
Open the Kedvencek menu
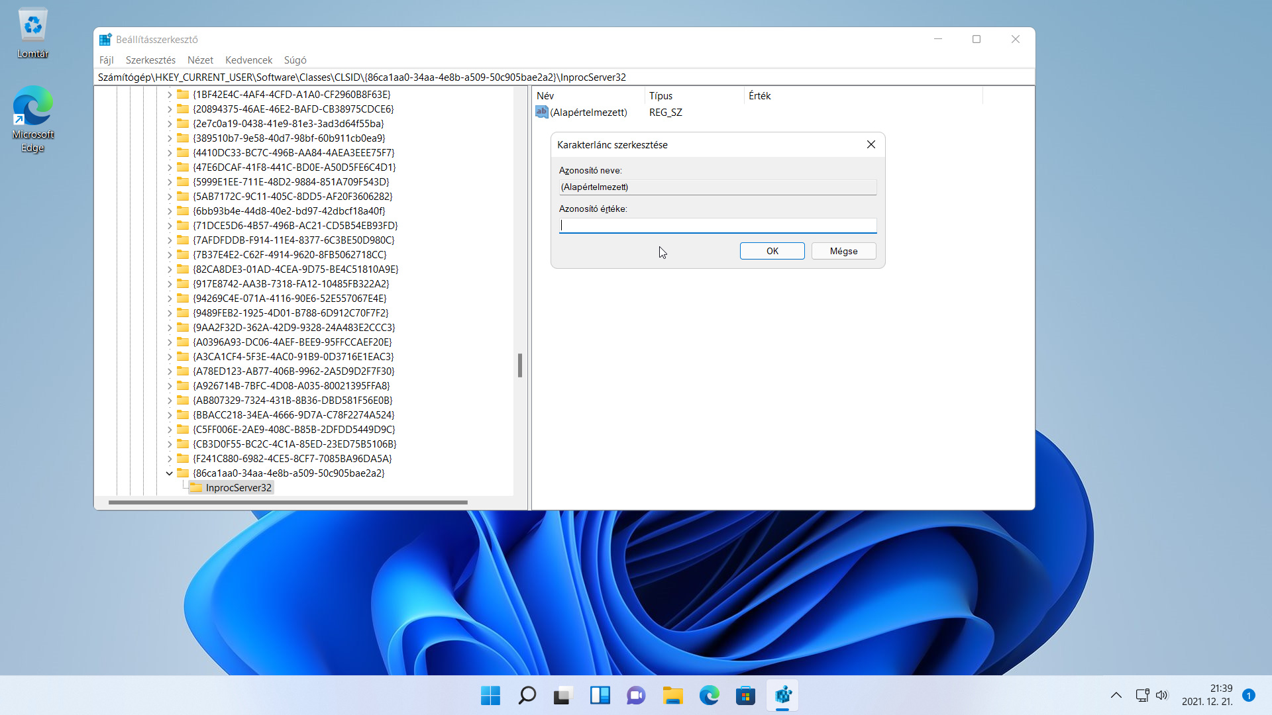tap(248, 60)
